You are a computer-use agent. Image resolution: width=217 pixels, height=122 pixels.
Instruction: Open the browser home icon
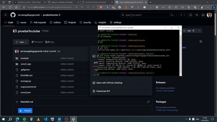(16, 7)
